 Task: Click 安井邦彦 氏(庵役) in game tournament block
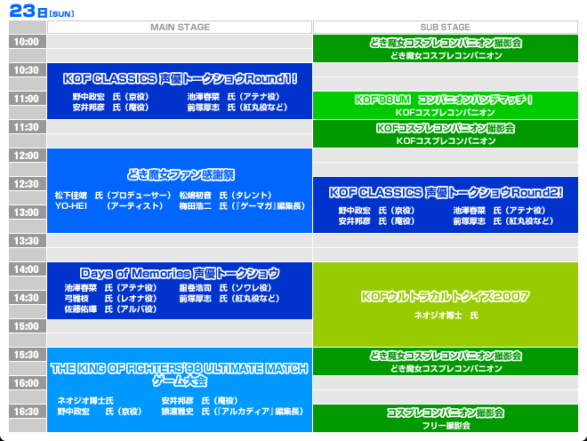(199, 401)
